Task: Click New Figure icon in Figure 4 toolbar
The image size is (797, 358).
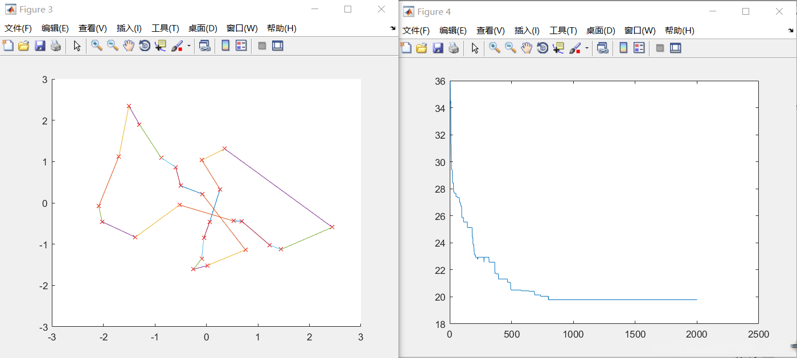Action: (406, 48)
